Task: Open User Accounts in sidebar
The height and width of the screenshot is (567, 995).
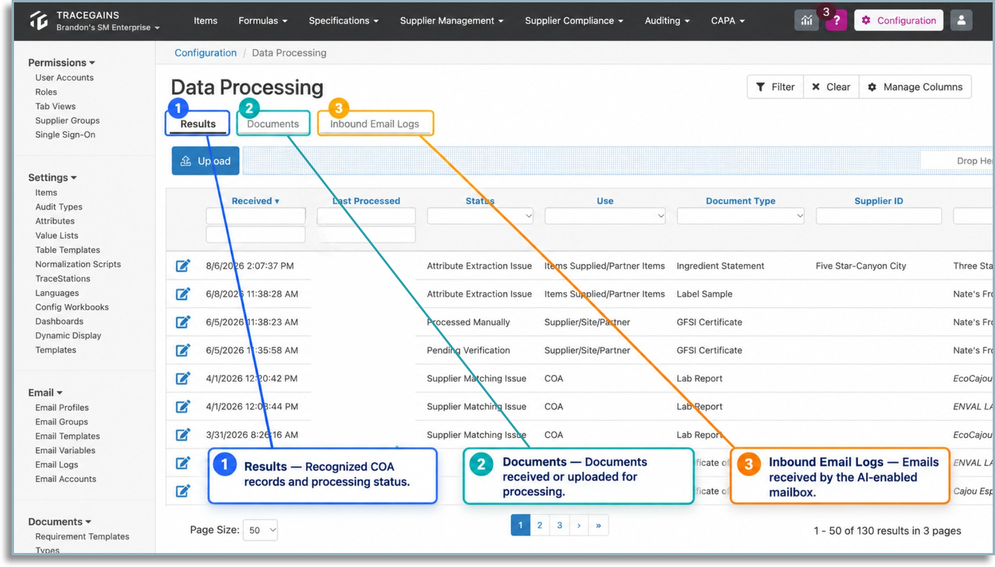Action: pos(64,78)
